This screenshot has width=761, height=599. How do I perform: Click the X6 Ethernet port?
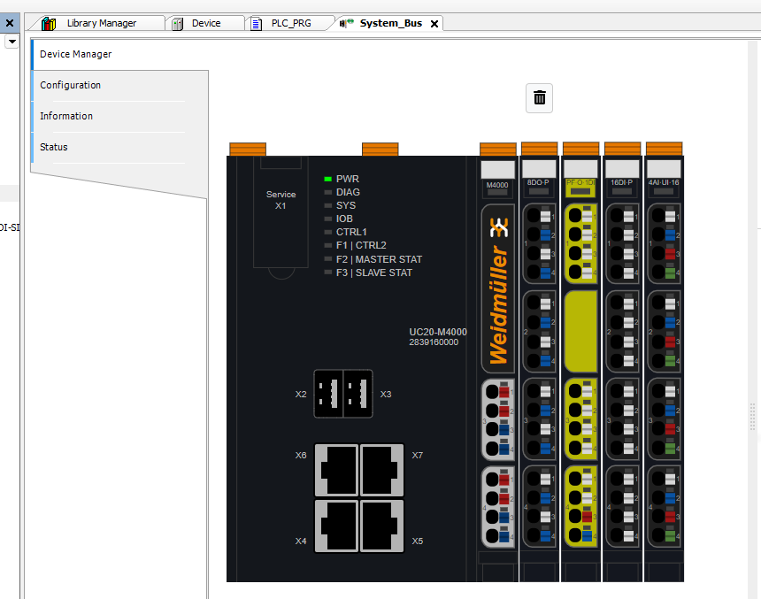pyautogui.click(x=337, y=470)
